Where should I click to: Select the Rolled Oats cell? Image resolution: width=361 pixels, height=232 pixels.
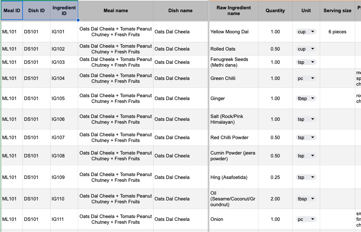(234, 49)
